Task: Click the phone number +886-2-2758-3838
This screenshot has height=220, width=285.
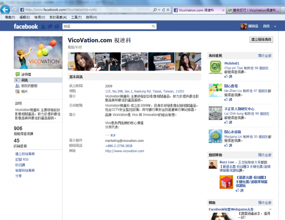Action: (119, 146)
